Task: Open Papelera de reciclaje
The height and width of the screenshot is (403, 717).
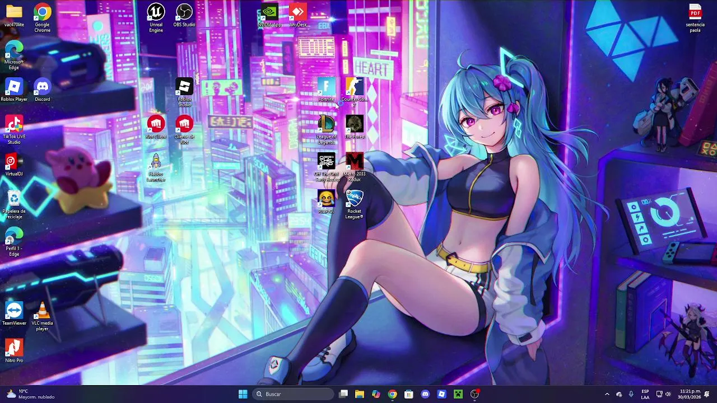Action: coord(14,204)
